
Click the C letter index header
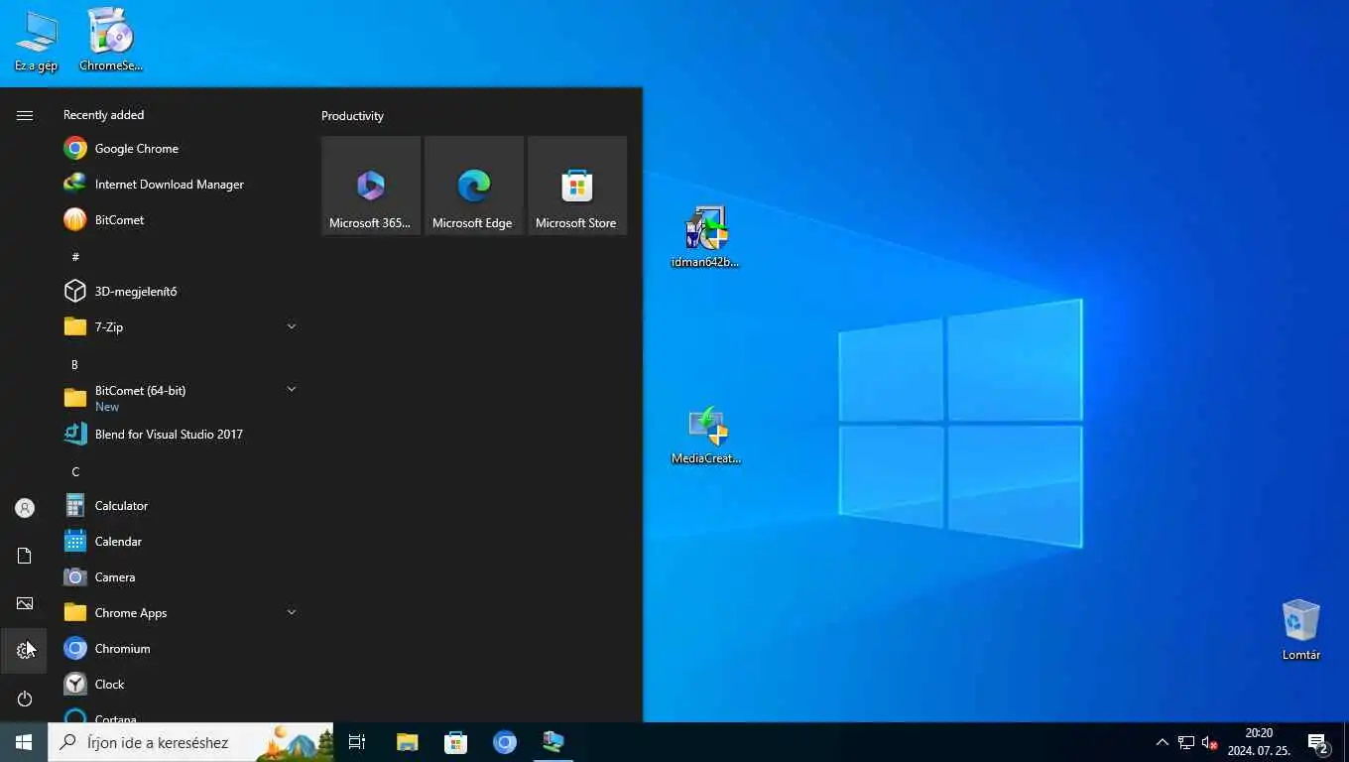[75, 472]
